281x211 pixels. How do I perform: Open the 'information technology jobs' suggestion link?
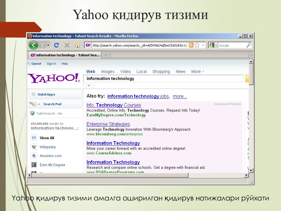tap(138, 96)
